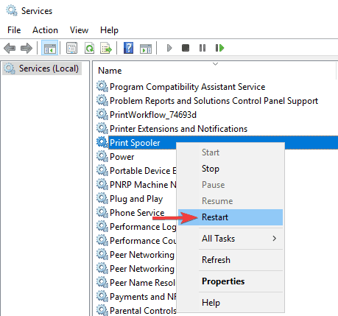Viewport: 338px width, 316px height.
Task: Click the Refresh toolbar icon
Action: click(89, 48)
